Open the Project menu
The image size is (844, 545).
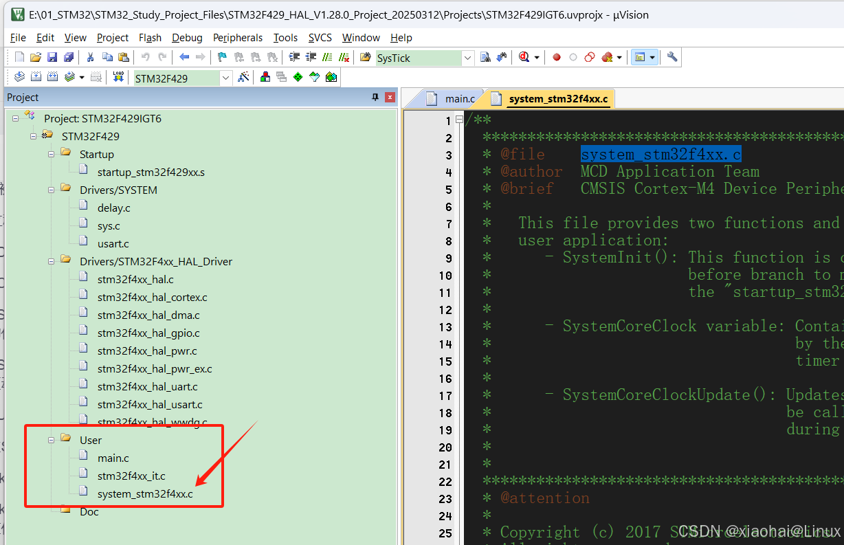(x=113, y=37)
